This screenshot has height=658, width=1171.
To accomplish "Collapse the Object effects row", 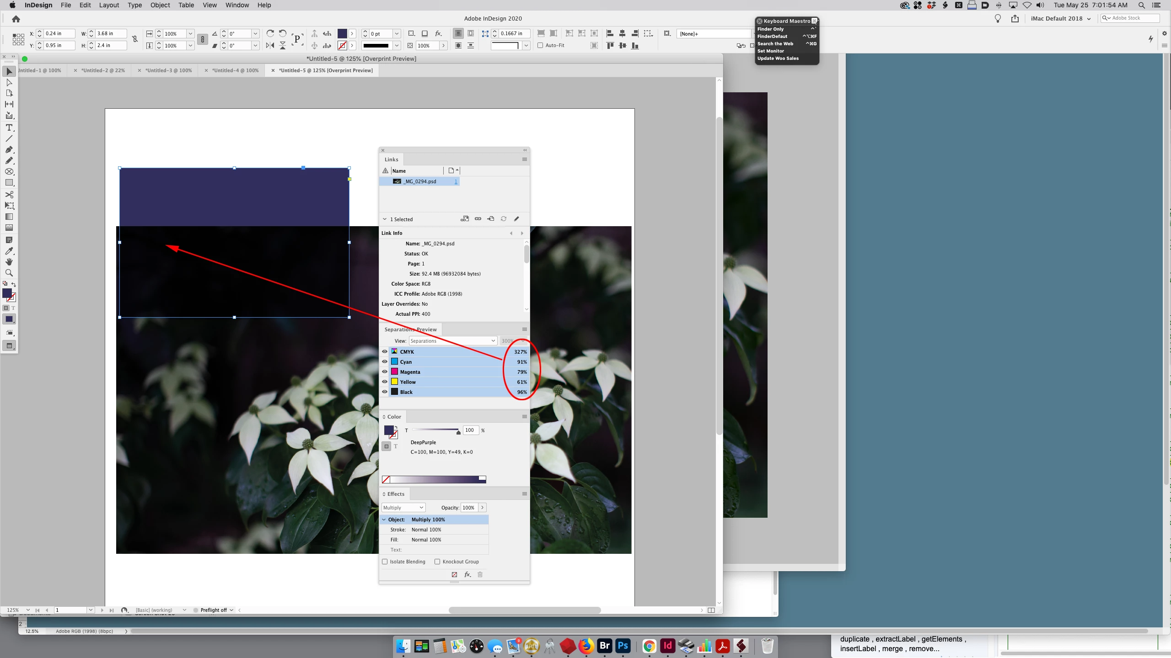I will 384,520.
